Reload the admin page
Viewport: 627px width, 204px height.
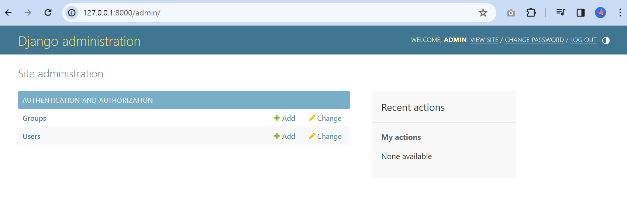(48, 13)
